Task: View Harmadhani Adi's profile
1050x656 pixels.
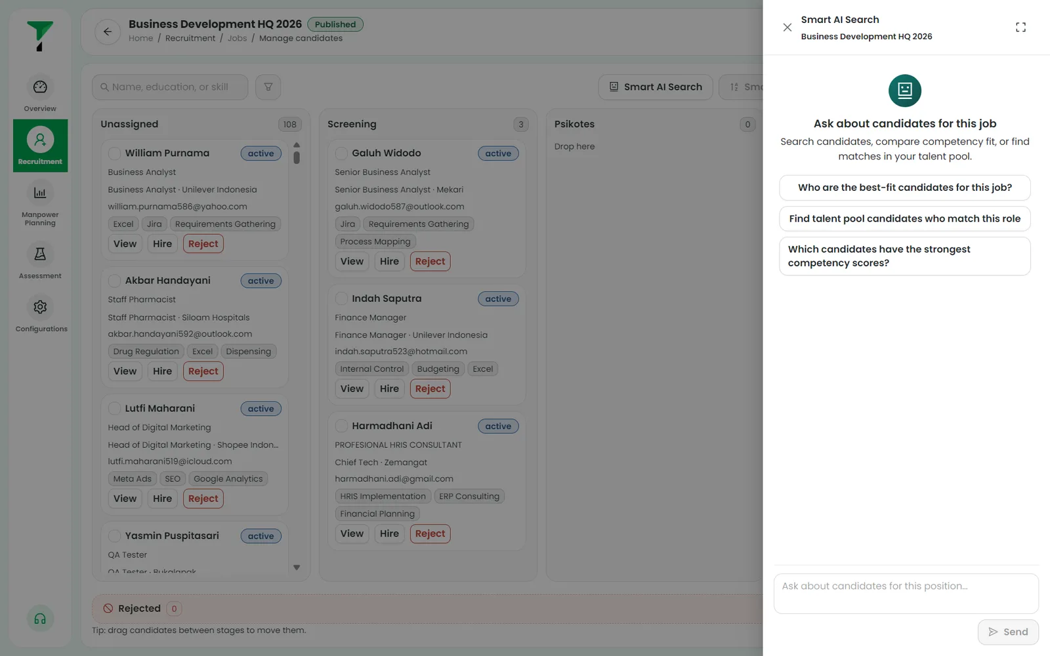Action: 352,533
